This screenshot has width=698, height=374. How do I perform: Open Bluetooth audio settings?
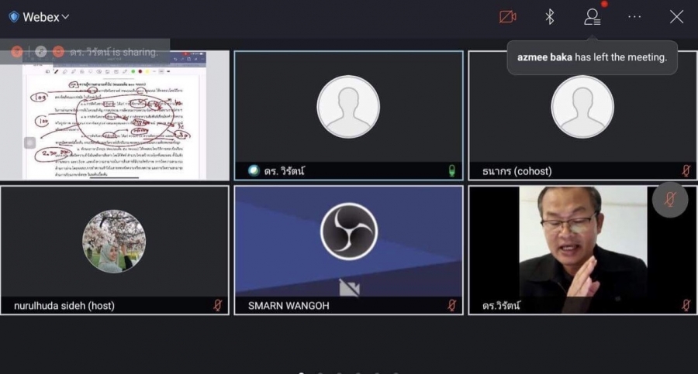(x=550, y=17)
